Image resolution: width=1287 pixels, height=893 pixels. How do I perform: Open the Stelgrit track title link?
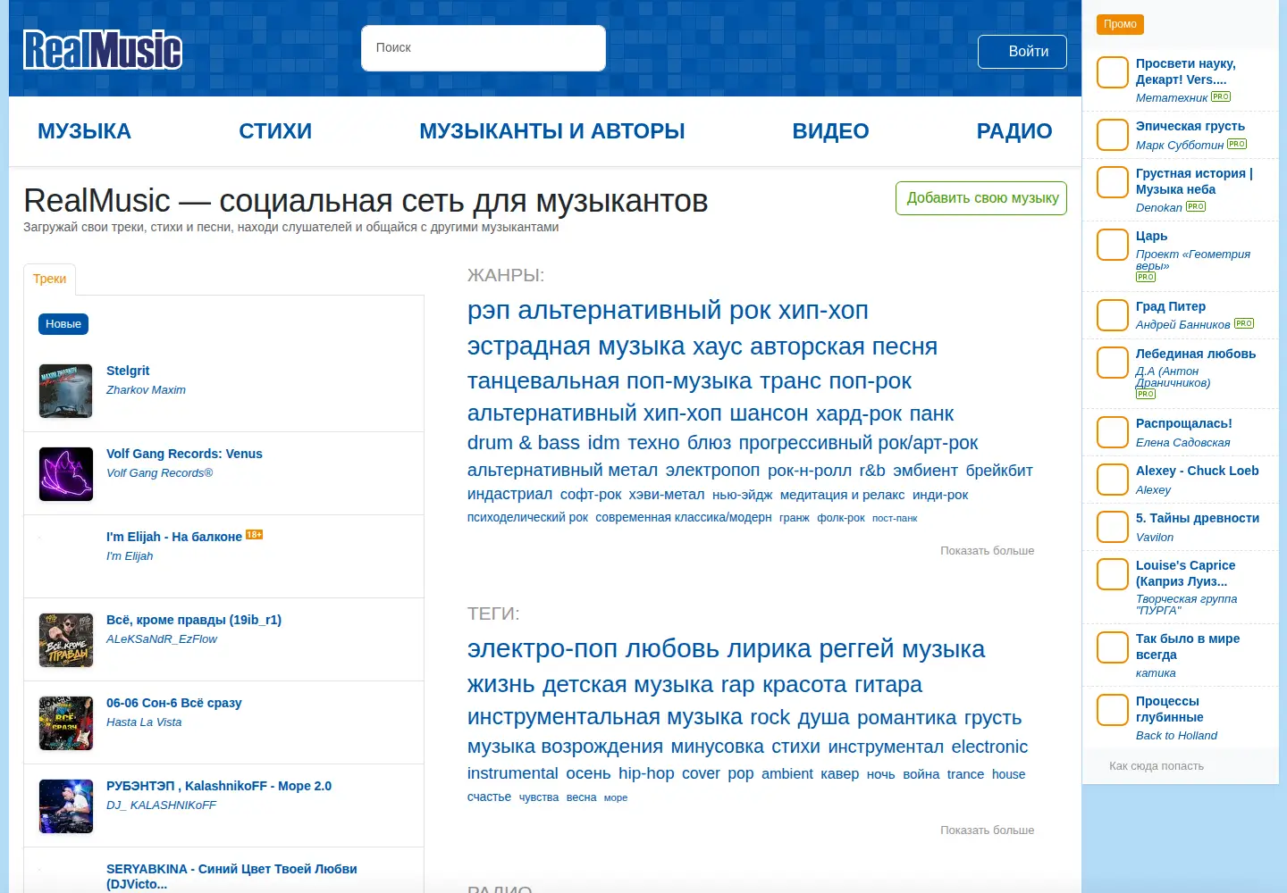128,371
